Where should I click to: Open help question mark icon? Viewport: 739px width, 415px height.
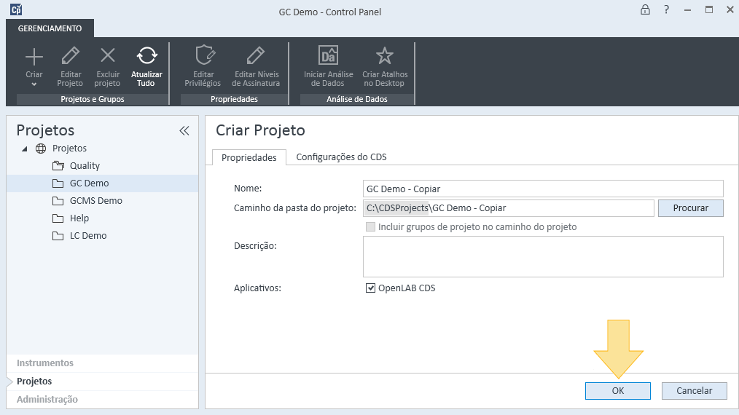(666, 10)
